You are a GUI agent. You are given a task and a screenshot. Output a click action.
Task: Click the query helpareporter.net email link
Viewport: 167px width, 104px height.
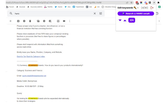pyautogui.click(x=34, y=76)
